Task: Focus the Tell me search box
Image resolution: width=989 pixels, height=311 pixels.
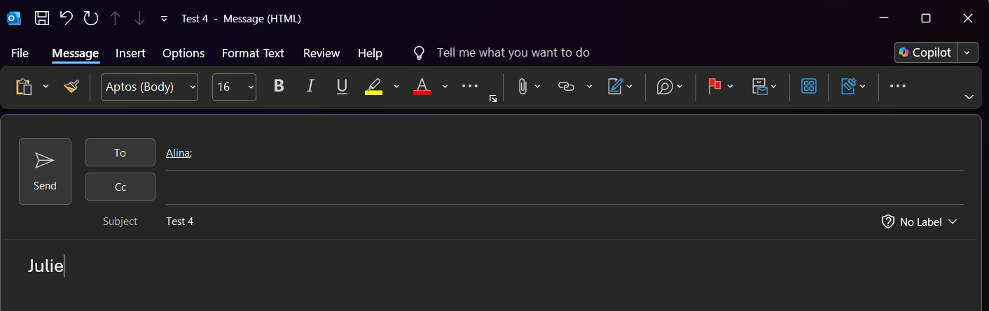Action: [x=513, y=53]
